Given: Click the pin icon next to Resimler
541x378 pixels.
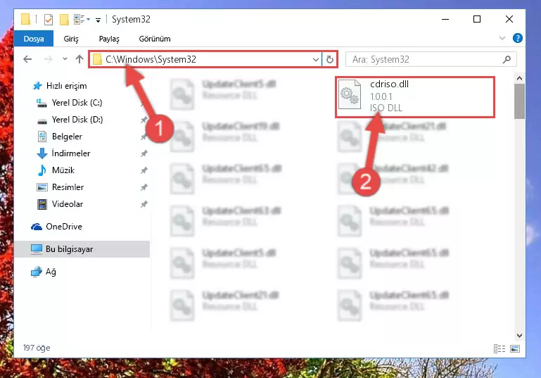Looking at the screenshot, I should (144, 187).
